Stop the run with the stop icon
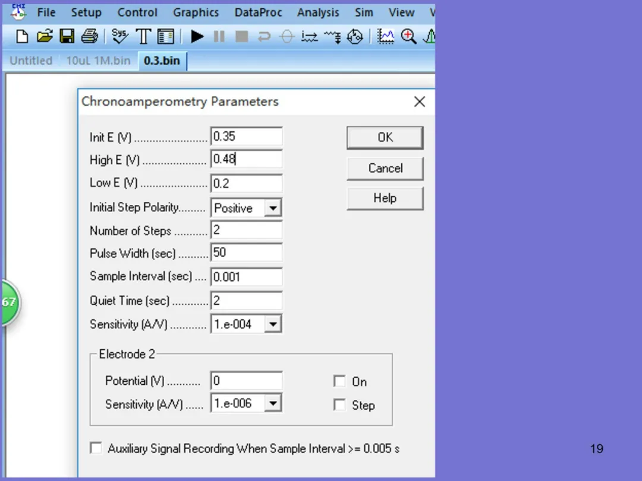 tap(241, 37)
